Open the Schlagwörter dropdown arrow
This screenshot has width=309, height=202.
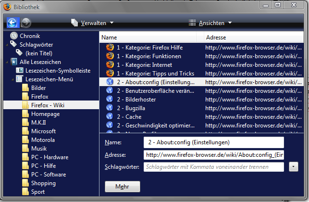pyautogui.click(x=294, y=167)
